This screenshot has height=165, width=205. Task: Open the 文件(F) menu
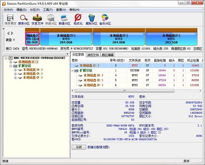pyautogui.click(x=8, y=10)
